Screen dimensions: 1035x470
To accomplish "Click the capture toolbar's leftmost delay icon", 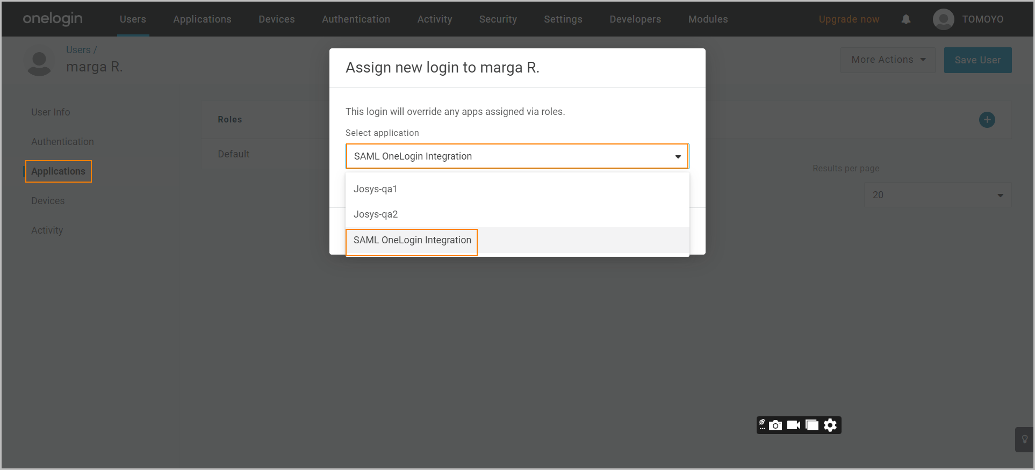I will tap(762, 425).
